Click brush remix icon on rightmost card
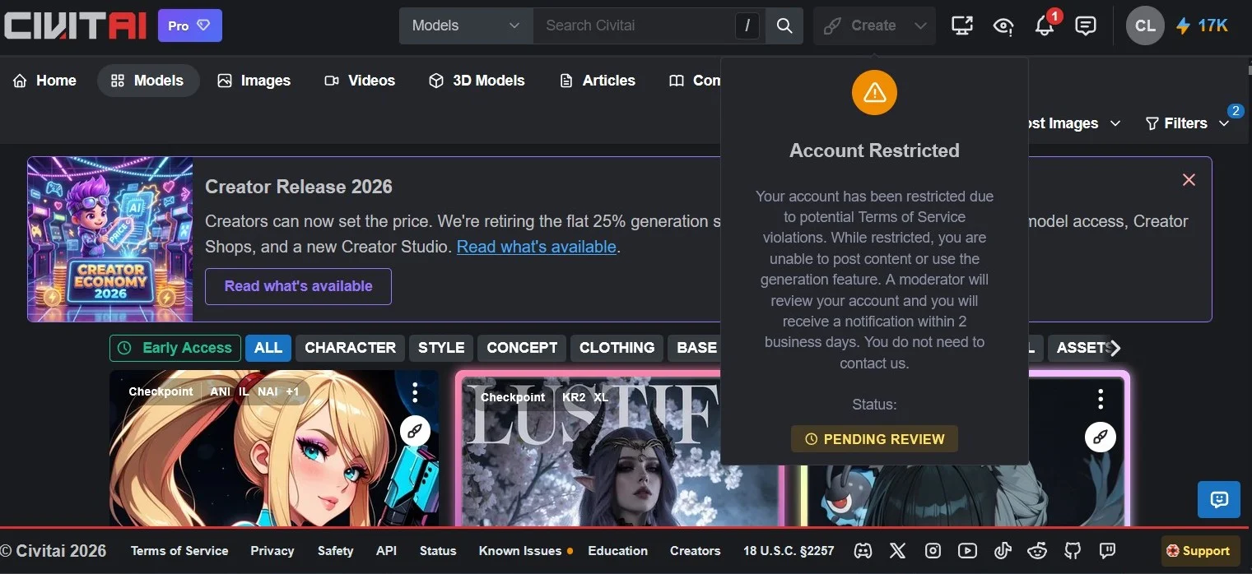This screenshot has height=574, width=1252. coord(1101,437)
